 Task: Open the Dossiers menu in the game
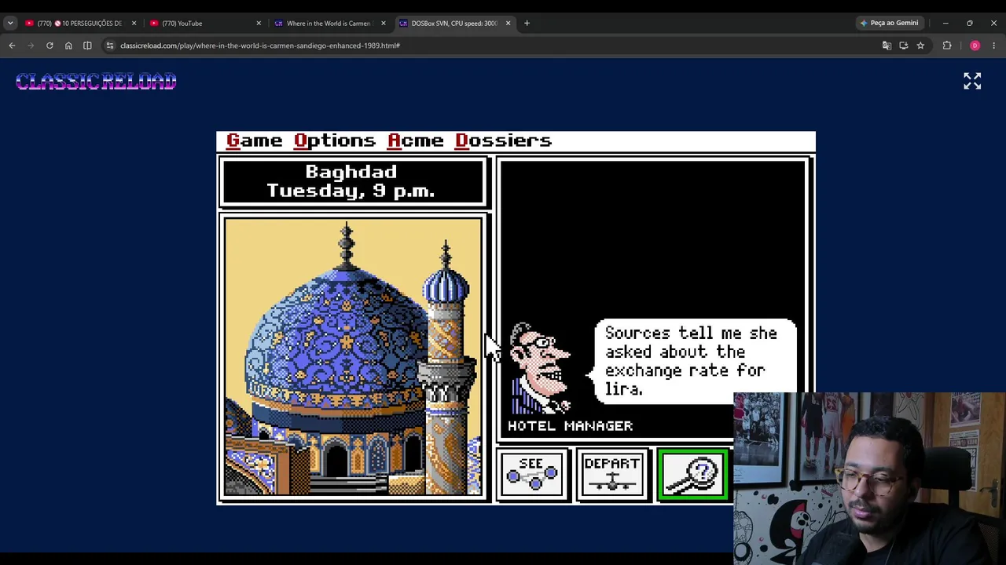coord(504,140)
